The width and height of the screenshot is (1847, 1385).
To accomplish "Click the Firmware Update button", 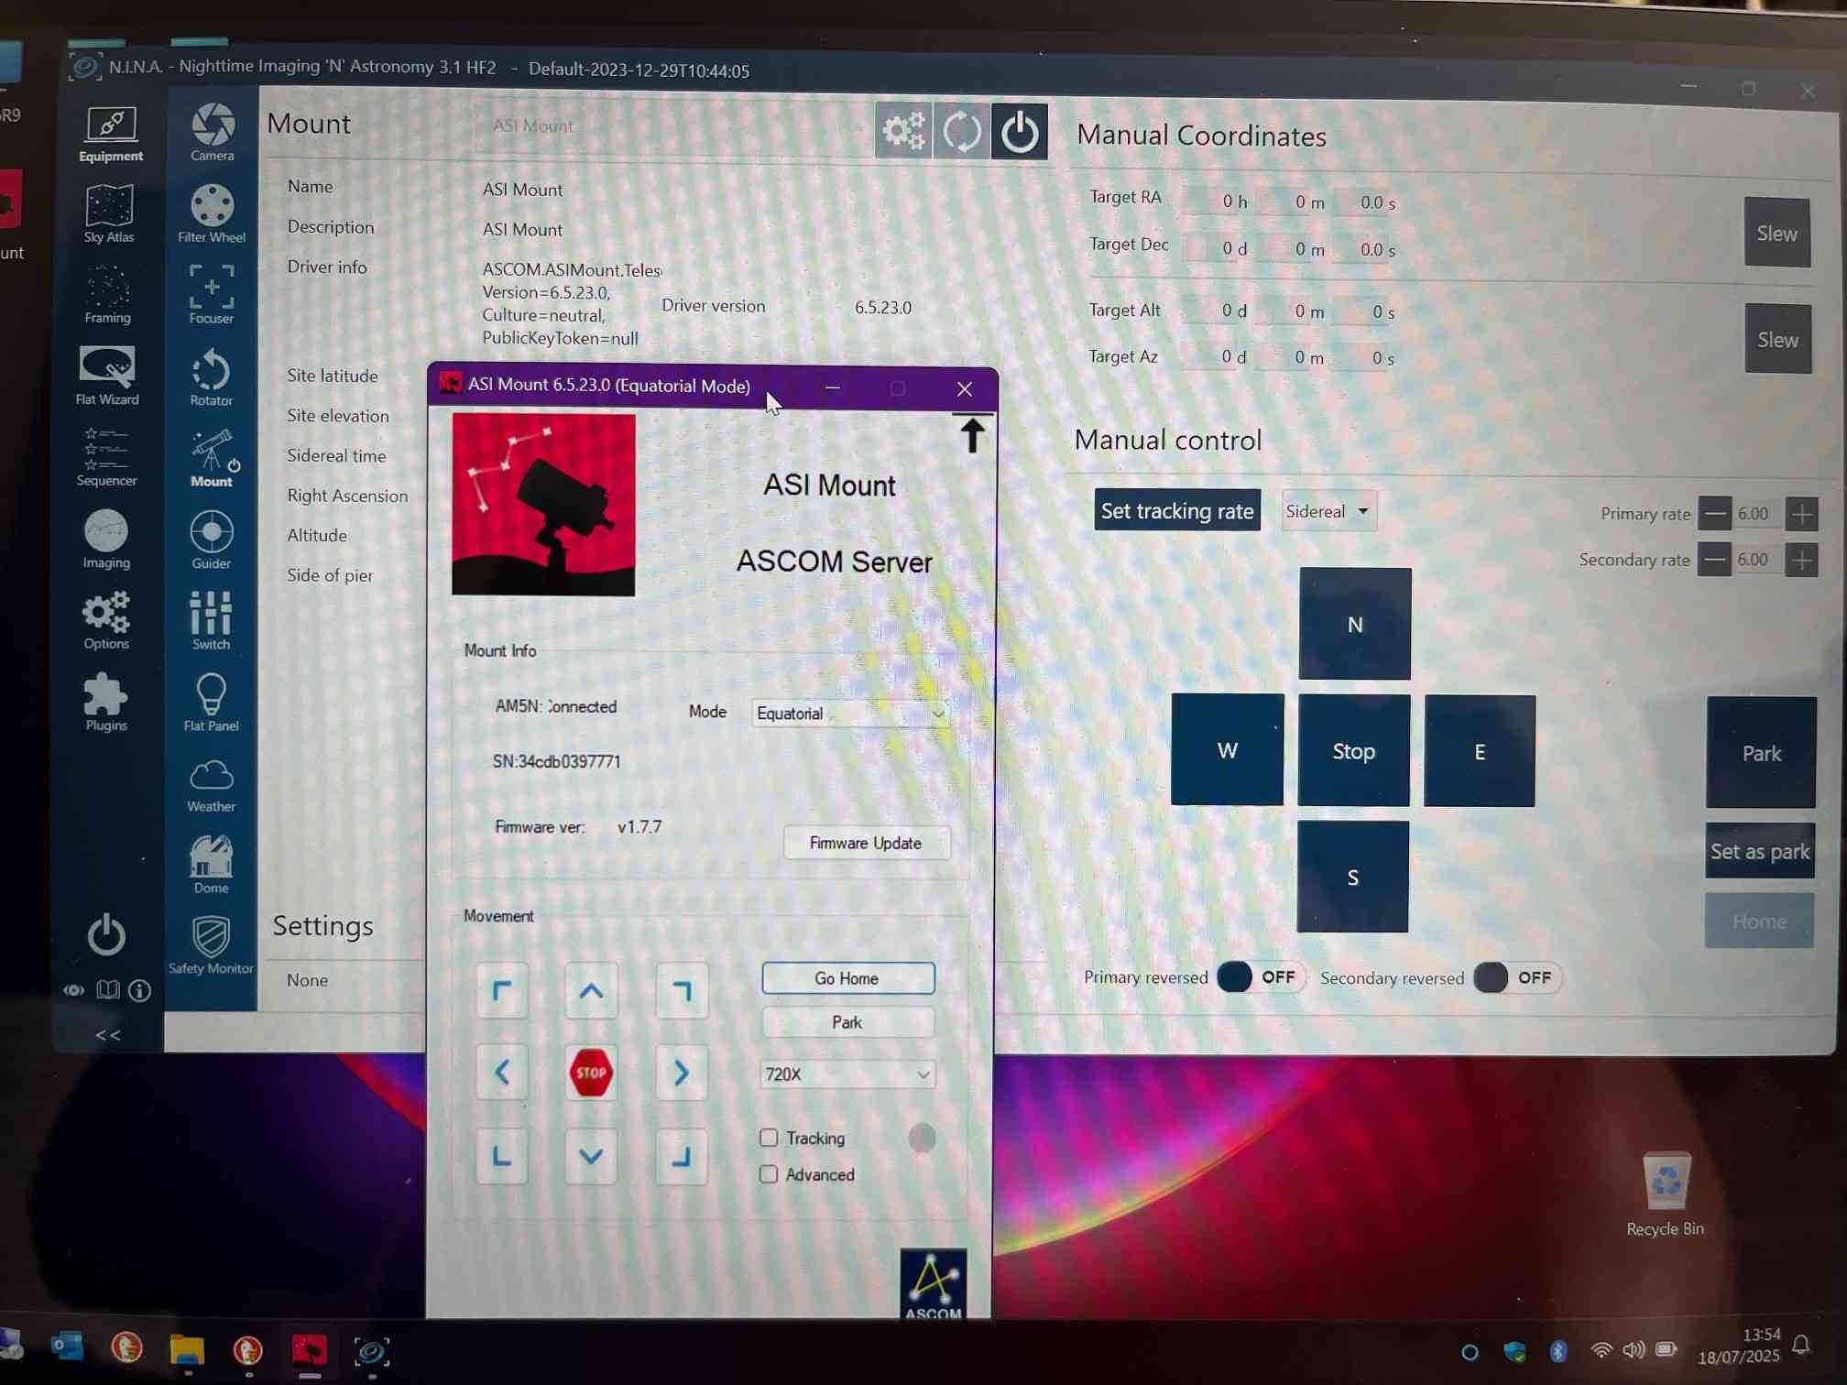I will (x=866, y=843).
